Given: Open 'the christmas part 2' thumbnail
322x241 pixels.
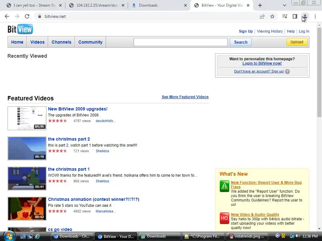Looking at the screenshot, I should tap(27, 148).
